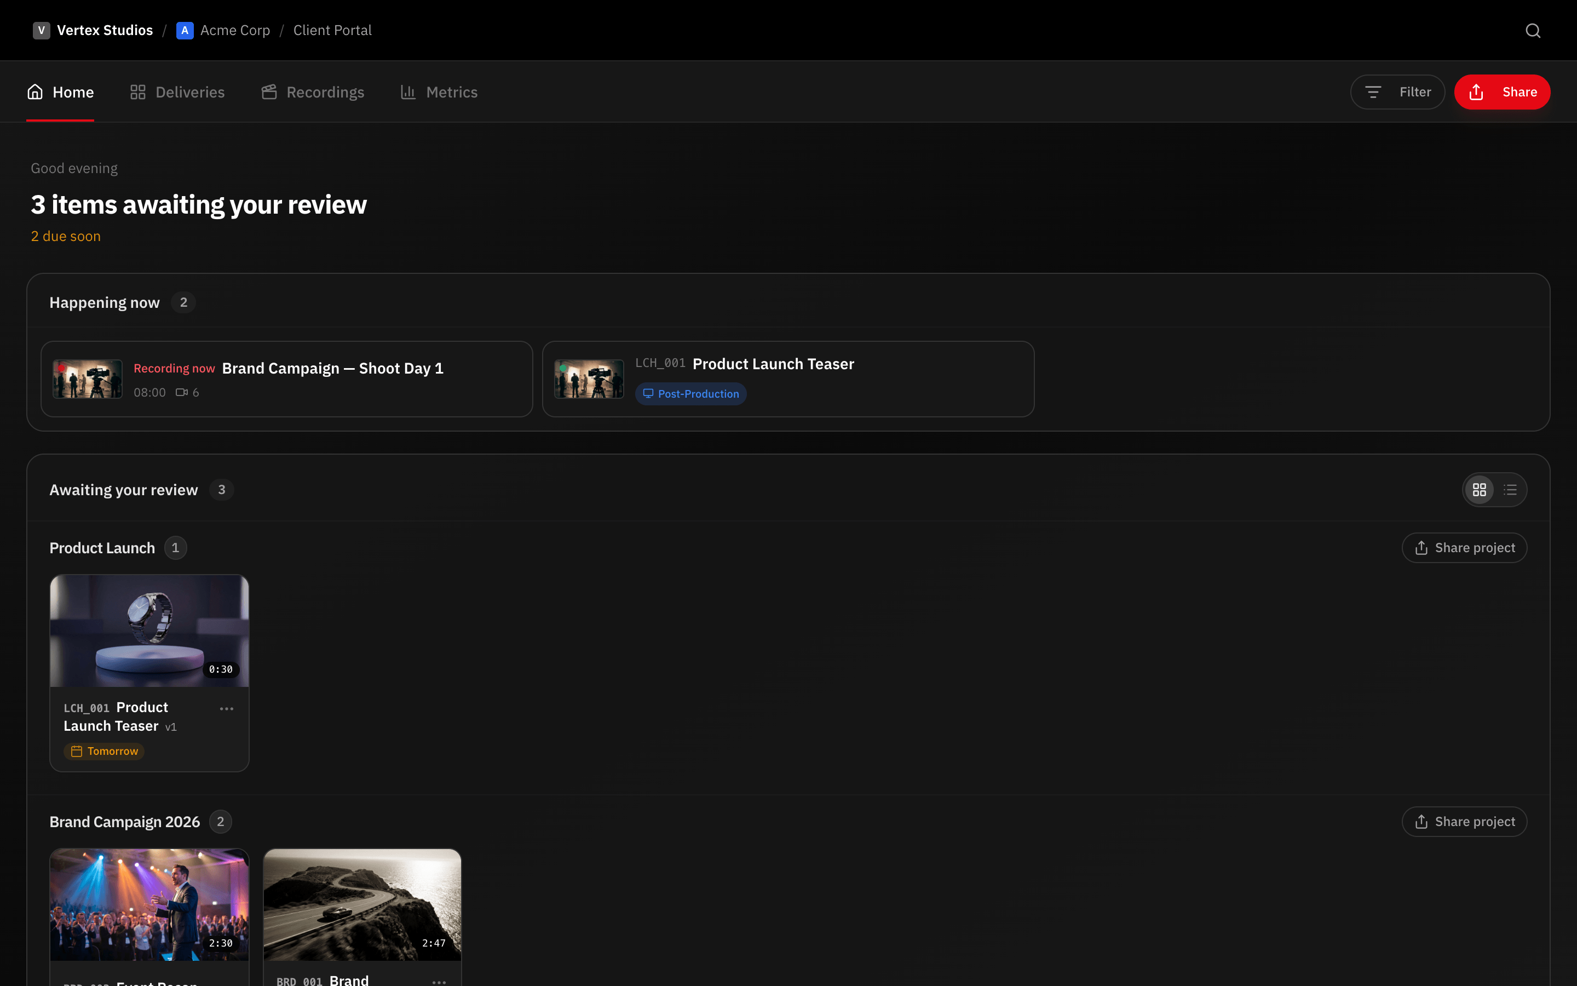Image resolution: width=1577 pixels, height=986 pixels.
Task: Click the red Share button
Action: [x=1502, y=92]
